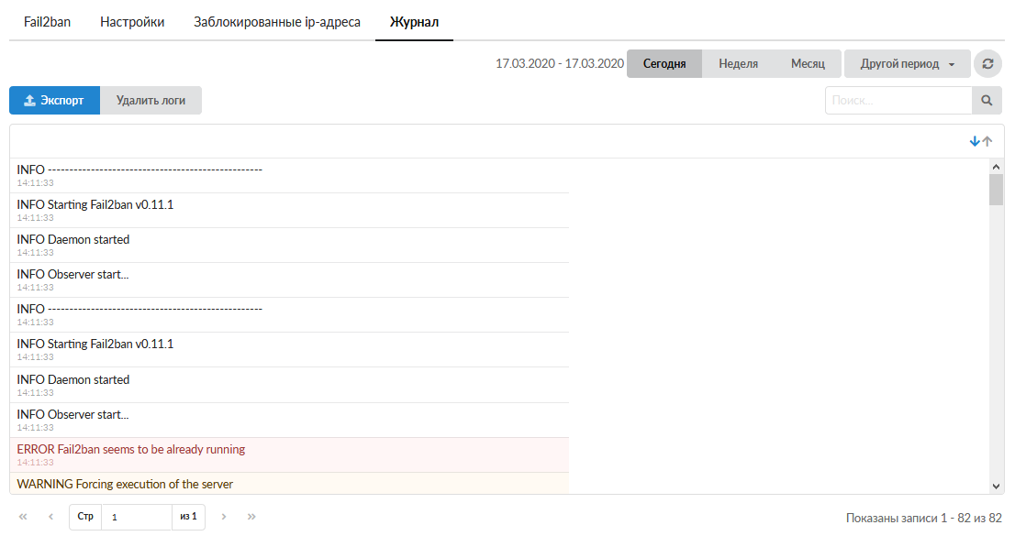Go to next page arrow
Image resolution: width=1015 pixels, height=536 pixels.
pyautogui.click(x=224, y=517)
